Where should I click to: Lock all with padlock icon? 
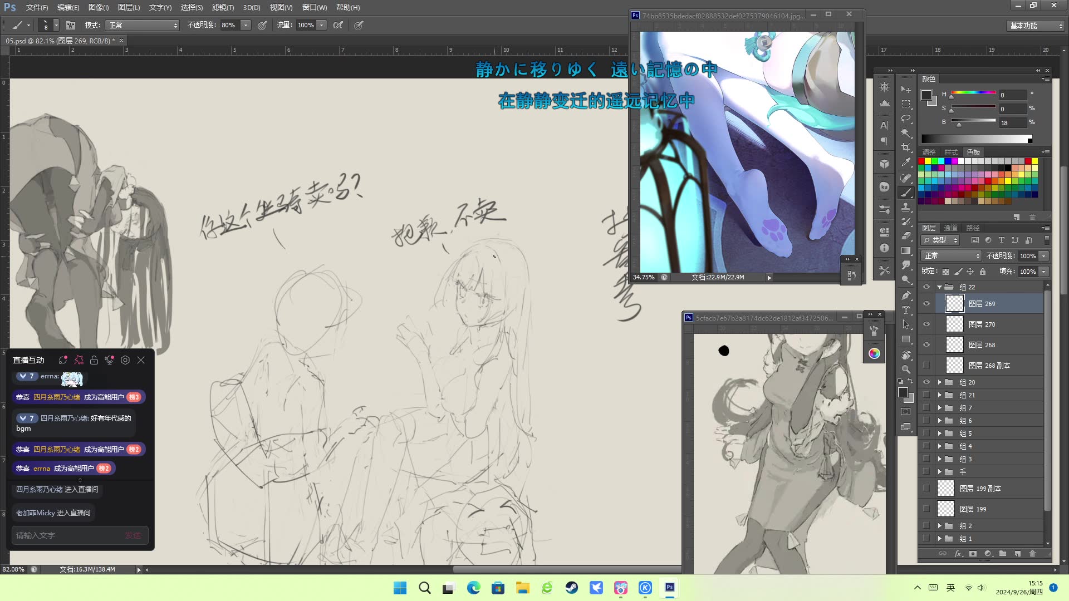point(983,272)
